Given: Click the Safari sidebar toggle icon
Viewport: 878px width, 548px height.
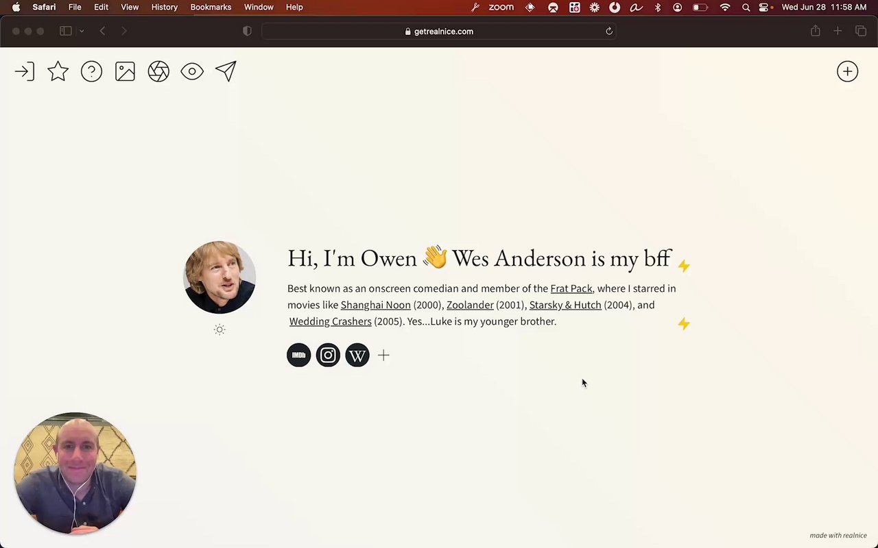Looking at the screenshot, I should 66,31.
